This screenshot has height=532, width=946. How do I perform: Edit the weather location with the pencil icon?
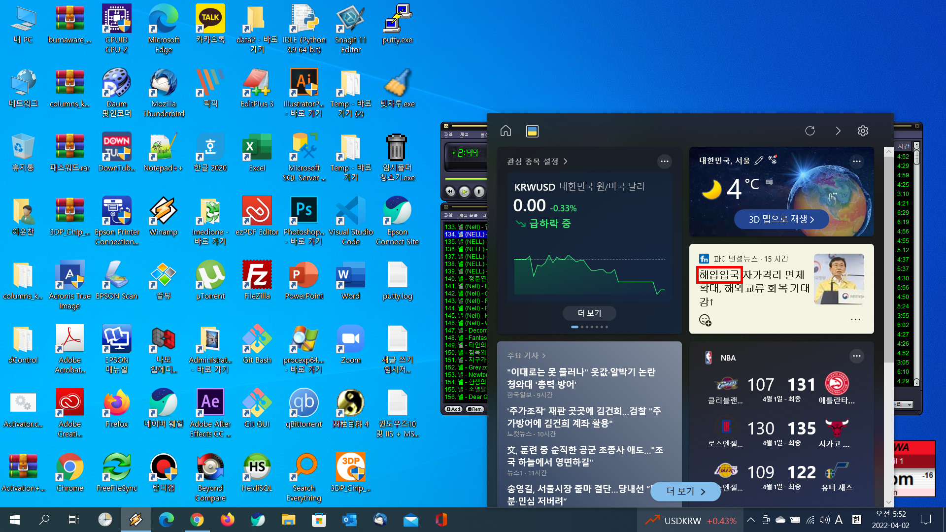[x=759, y=160]
